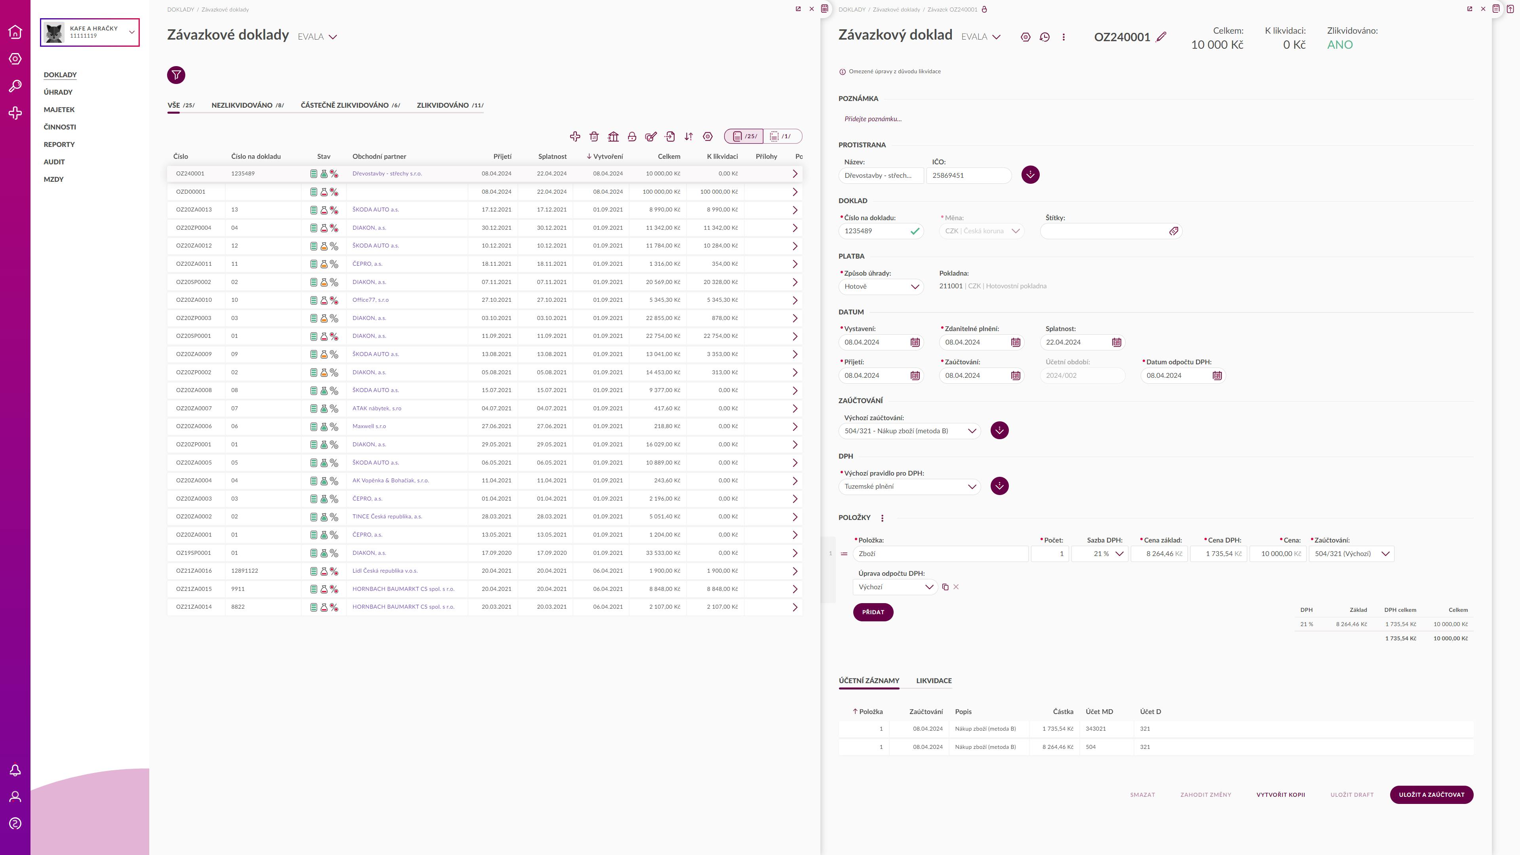This screenshot has width=1520, height=855.
Task: Click the ULOŽIT A ZAÚČTOVAT button
Action: 1431,795
